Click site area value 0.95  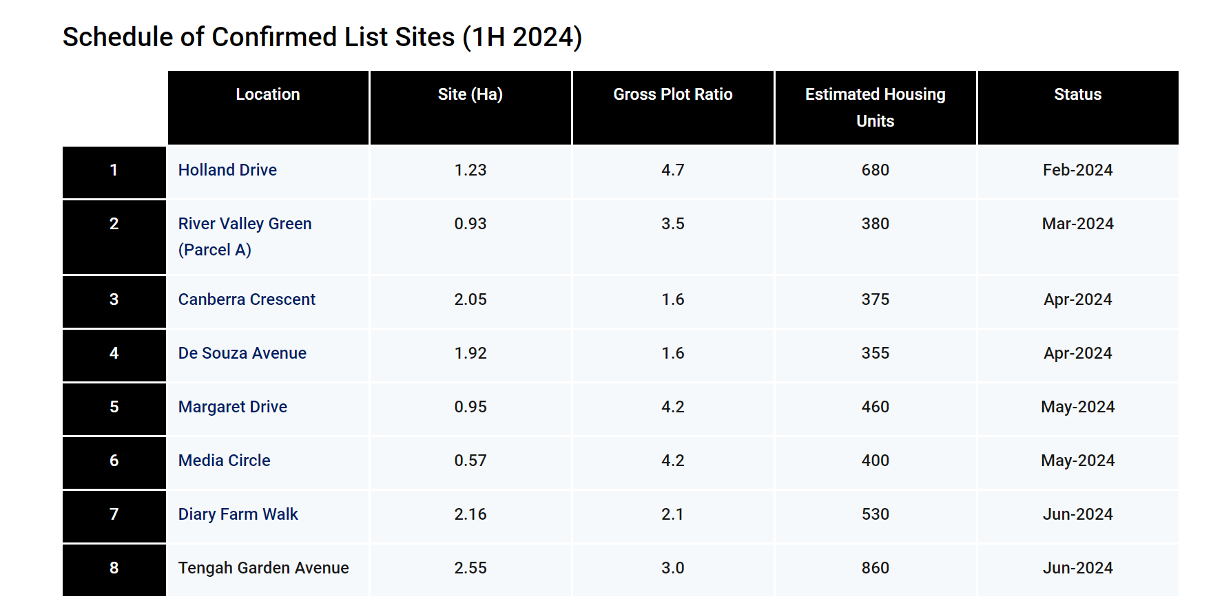[470, 407]
